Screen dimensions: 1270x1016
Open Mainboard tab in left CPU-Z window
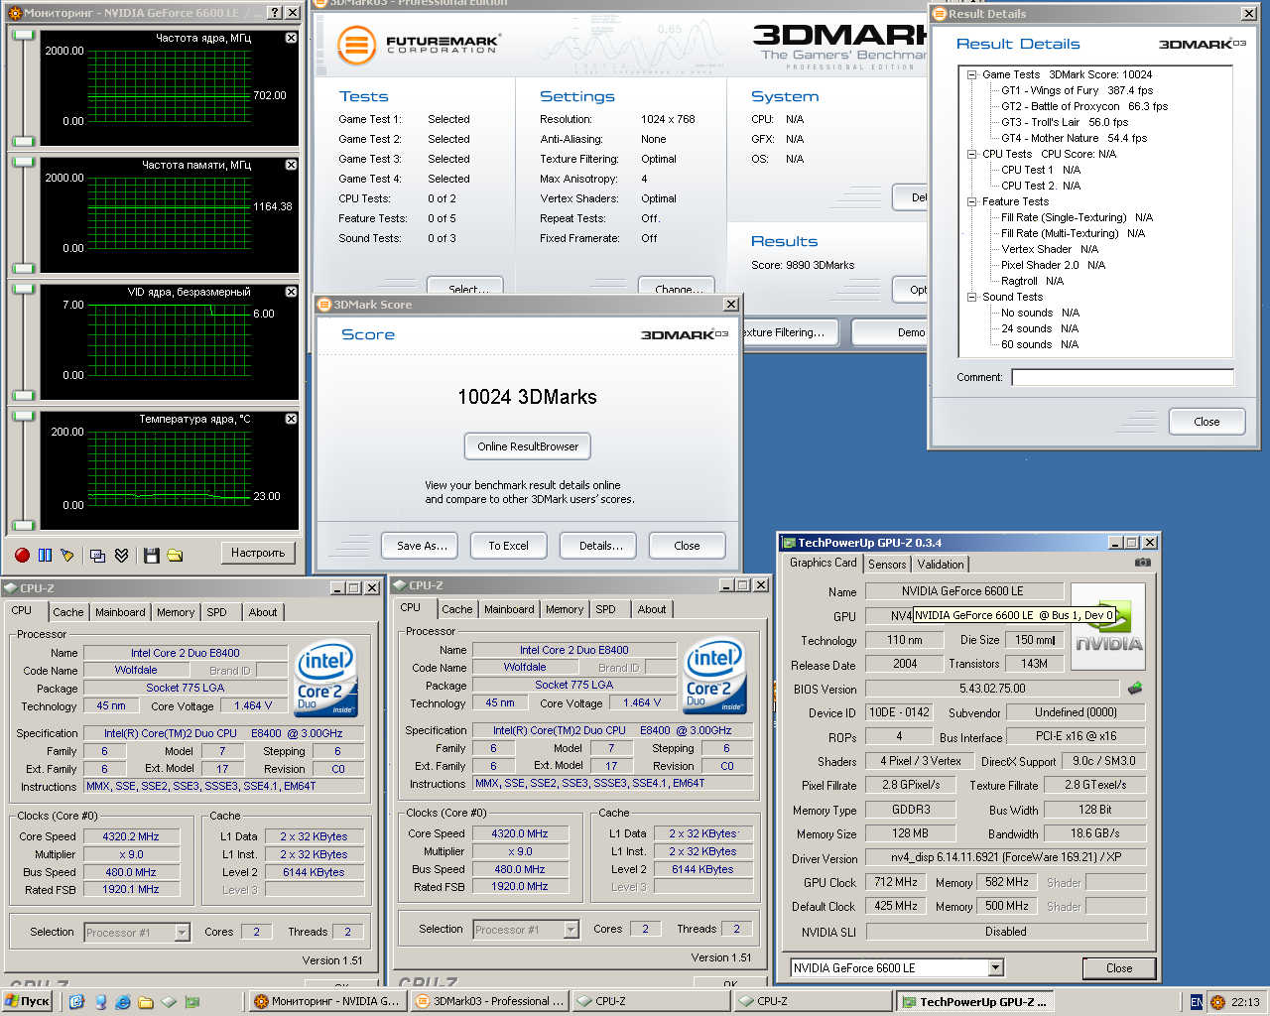(120, 612)
